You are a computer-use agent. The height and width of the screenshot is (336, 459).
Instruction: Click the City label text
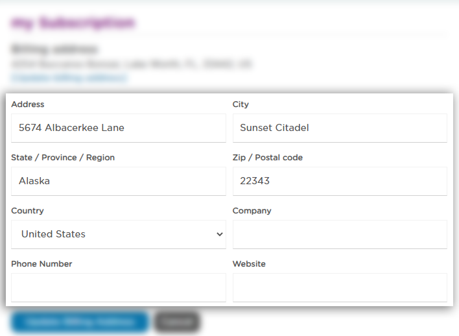[x=241, y=104]
